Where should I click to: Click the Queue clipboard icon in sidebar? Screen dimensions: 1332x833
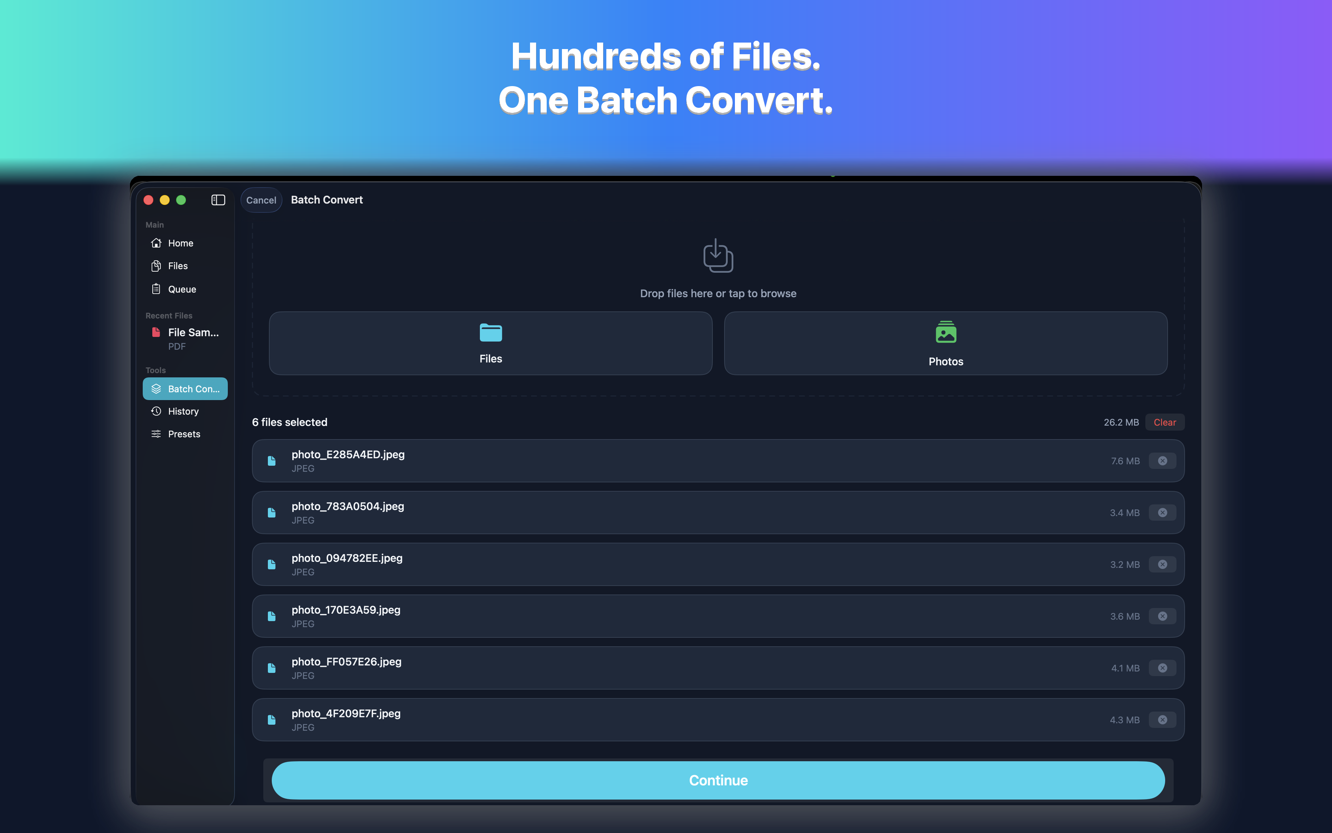[156, 289]
